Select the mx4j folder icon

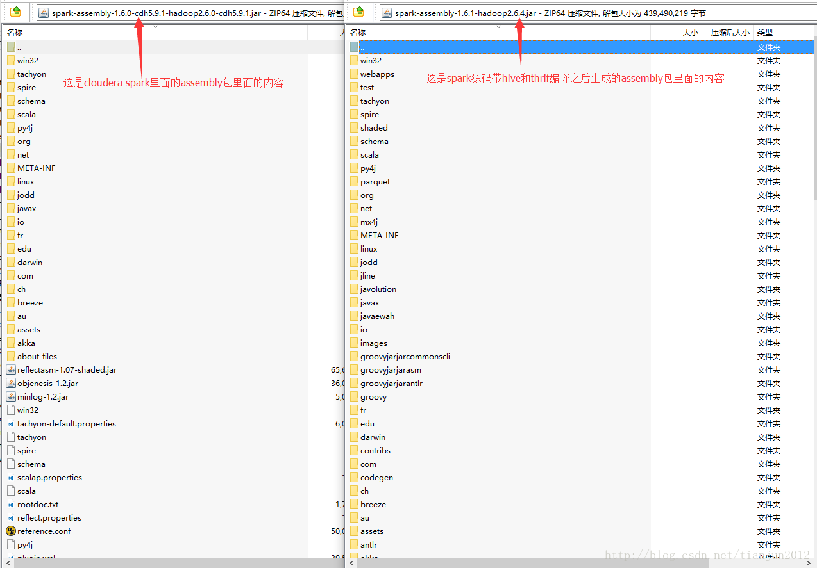click(x=354, y=222)
